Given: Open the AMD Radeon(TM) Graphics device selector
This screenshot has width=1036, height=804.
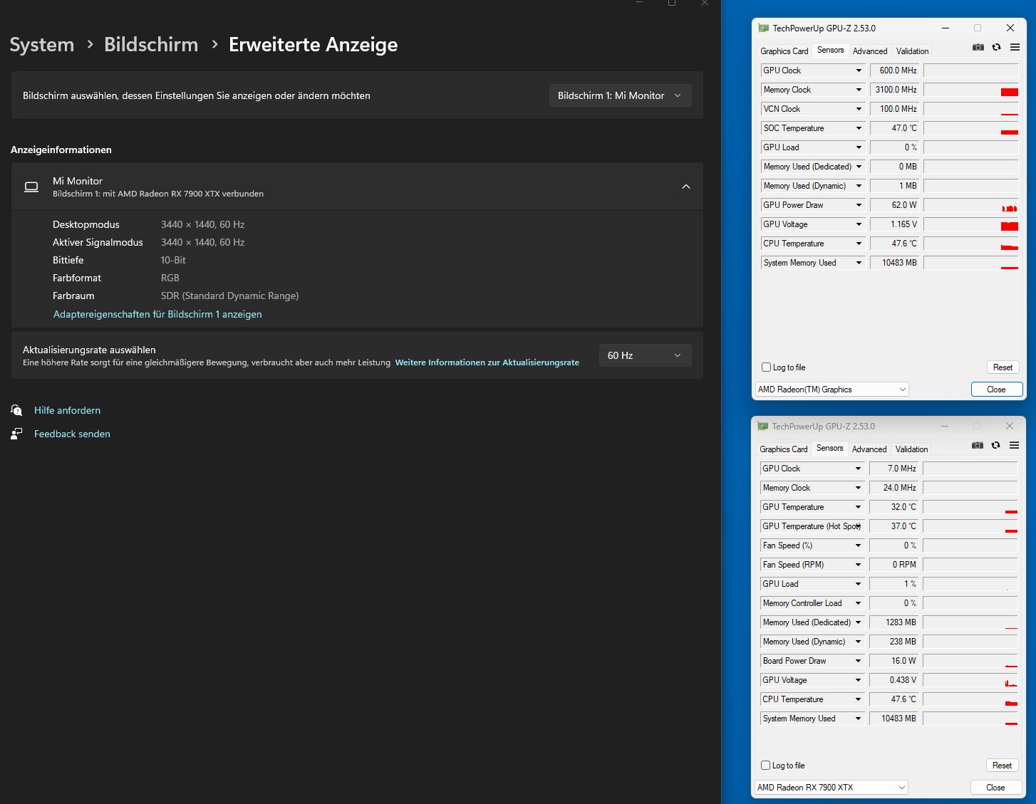Looking at the screenshot, I should click(x=832, y=390).
